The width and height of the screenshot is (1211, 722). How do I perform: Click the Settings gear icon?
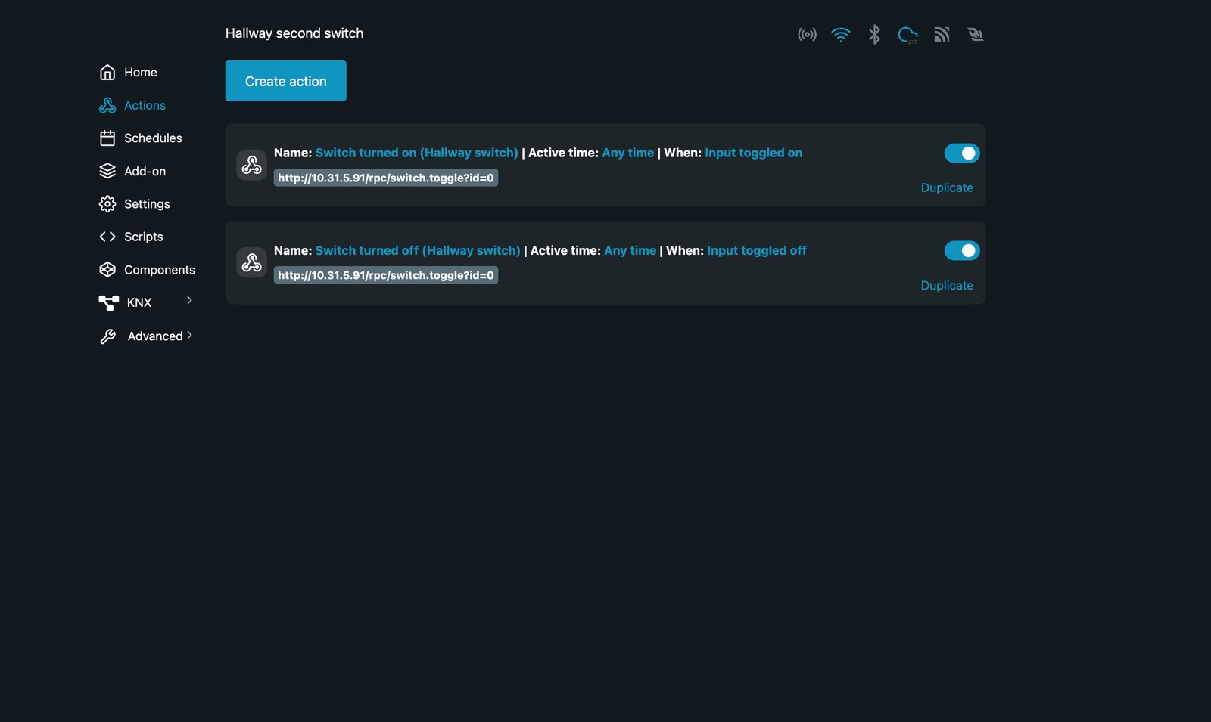[x=107, y=204]
